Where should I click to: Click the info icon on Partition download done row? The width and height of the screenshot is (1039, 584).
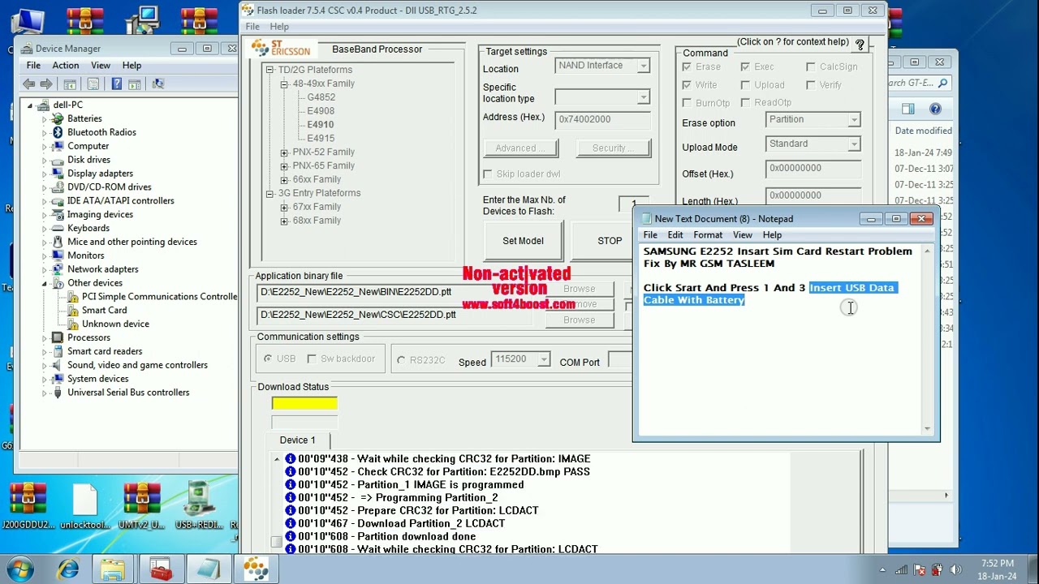pos(290,536)
